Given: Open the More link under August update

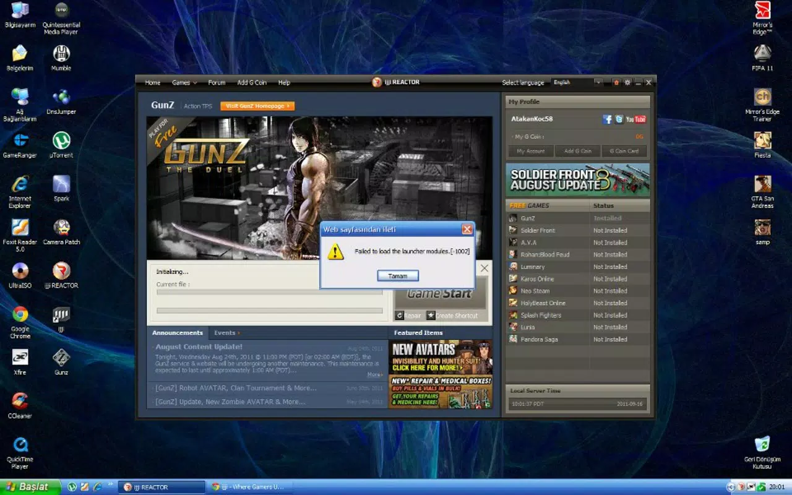Looking at the screenshot, I should pos(375,374).
